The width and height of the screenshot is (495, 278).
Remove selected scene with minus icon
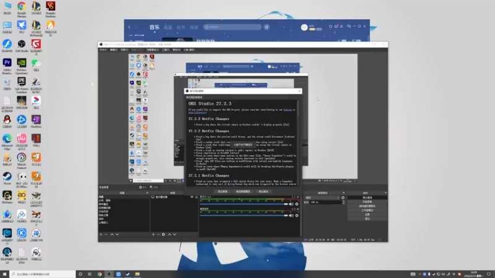coord(106,235)
